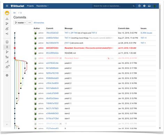Open the Repositories dropdown menu

(42, 6)
